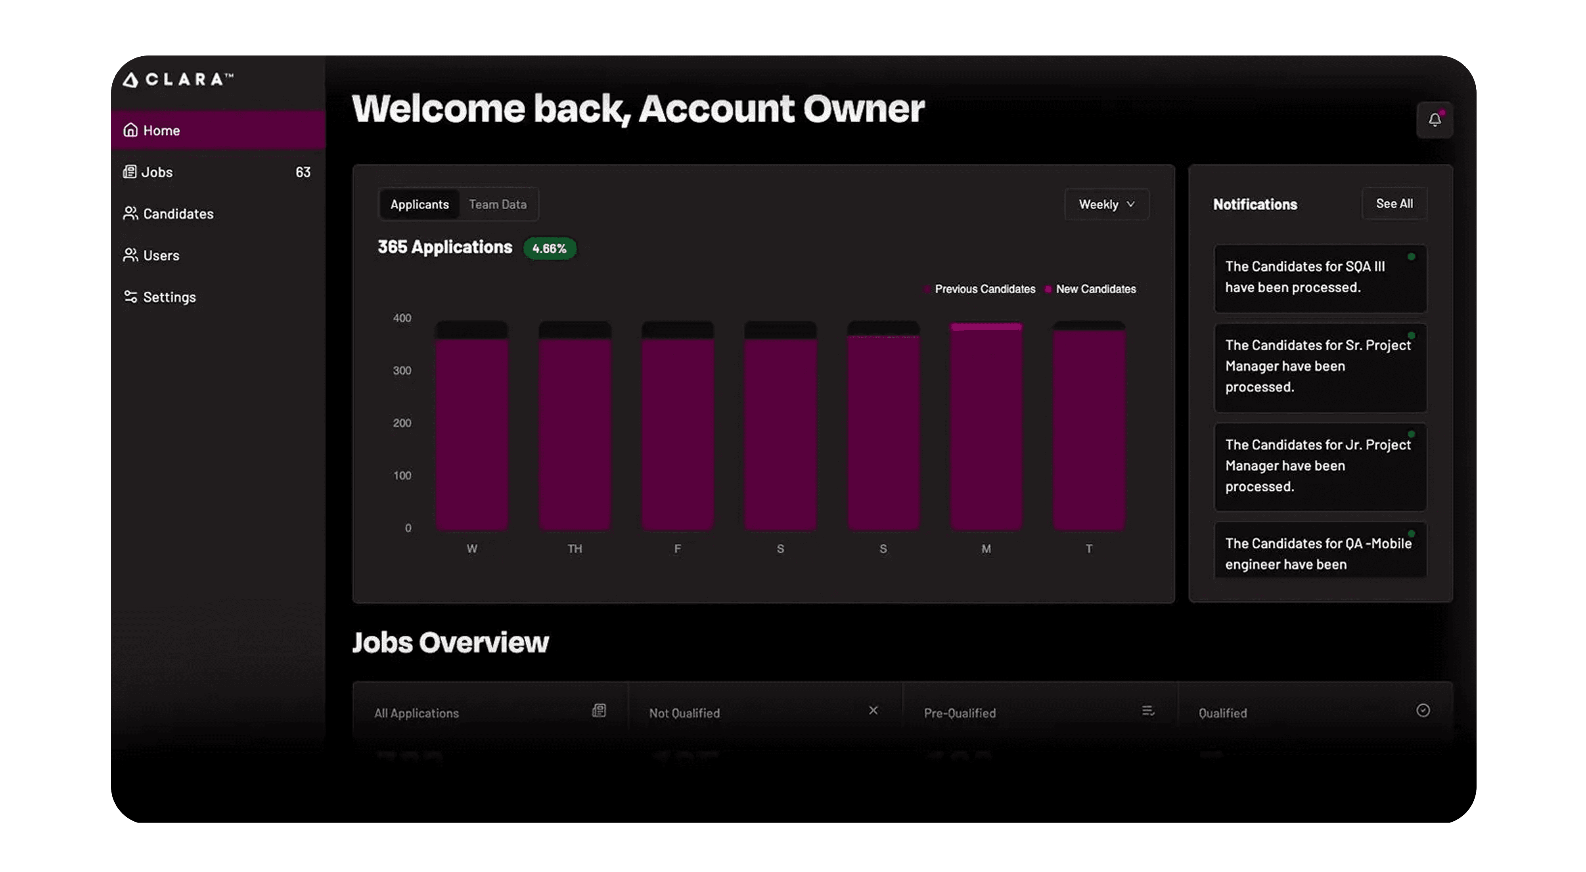1586x872 pixels.
Task: Switch to the Team Data tab
Action: (x=498, y=204)
